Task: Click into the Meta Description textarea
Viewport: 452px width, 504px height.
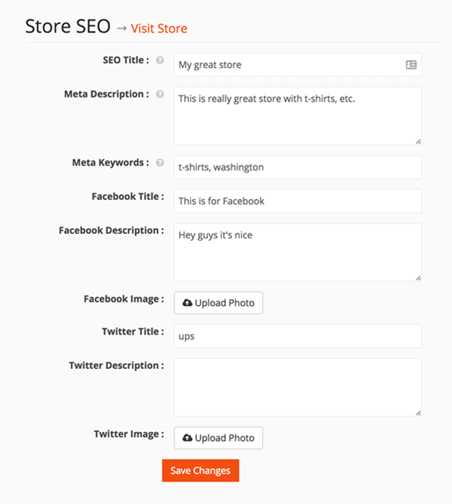Action: tap(298, 116)
